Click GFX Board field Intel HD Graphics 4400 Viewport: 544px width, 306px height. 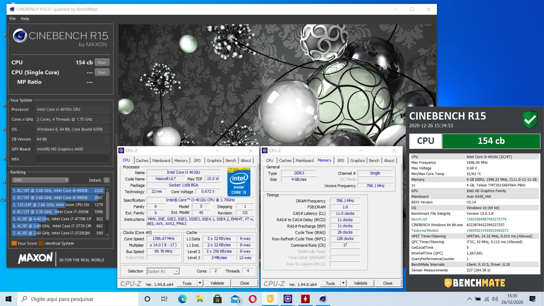(72, 149)
